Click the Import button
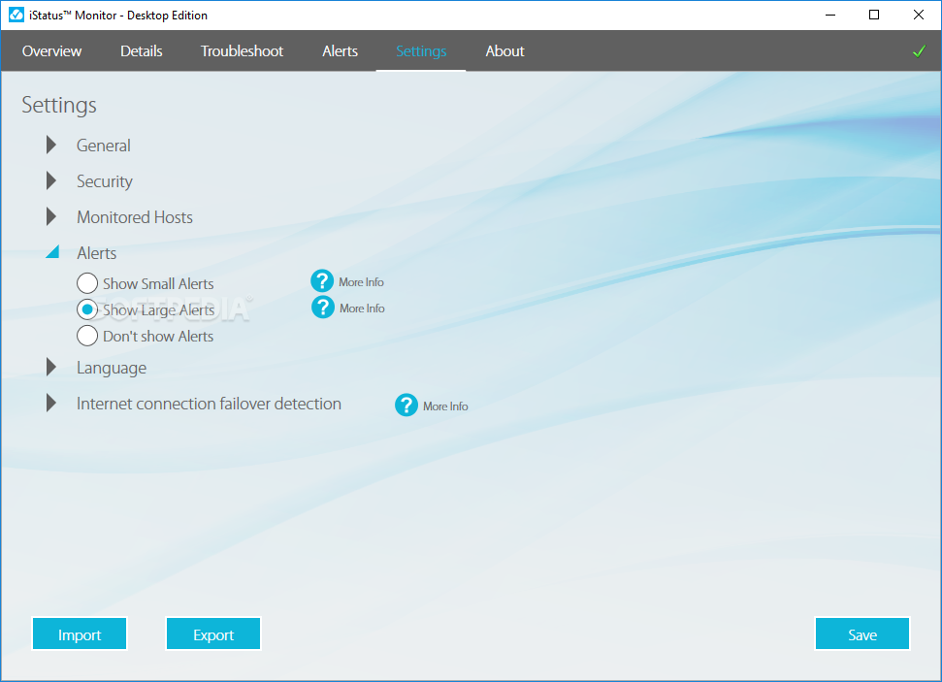 [x=80, y=633]
